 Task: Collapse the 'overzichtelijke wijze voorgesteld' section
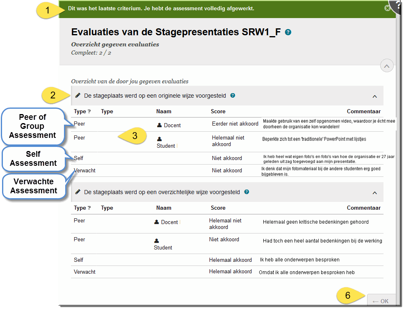point(374,193)
